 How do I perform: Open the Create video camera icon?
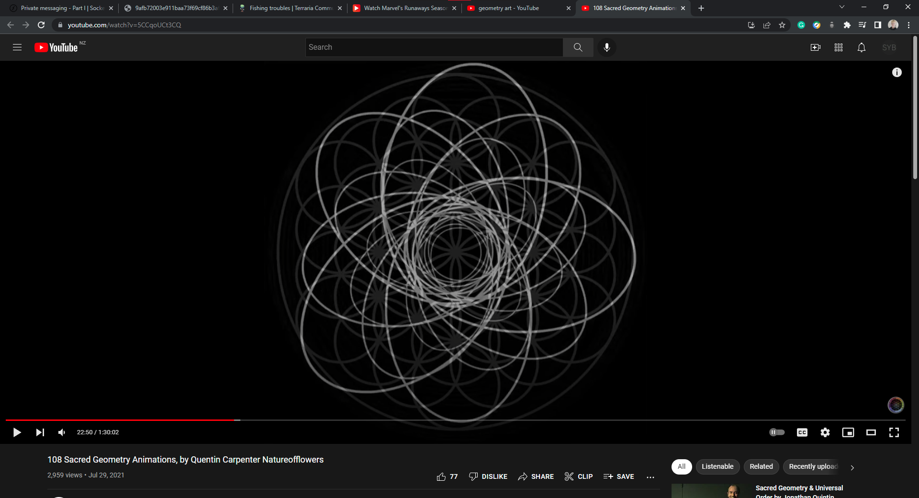815,47
